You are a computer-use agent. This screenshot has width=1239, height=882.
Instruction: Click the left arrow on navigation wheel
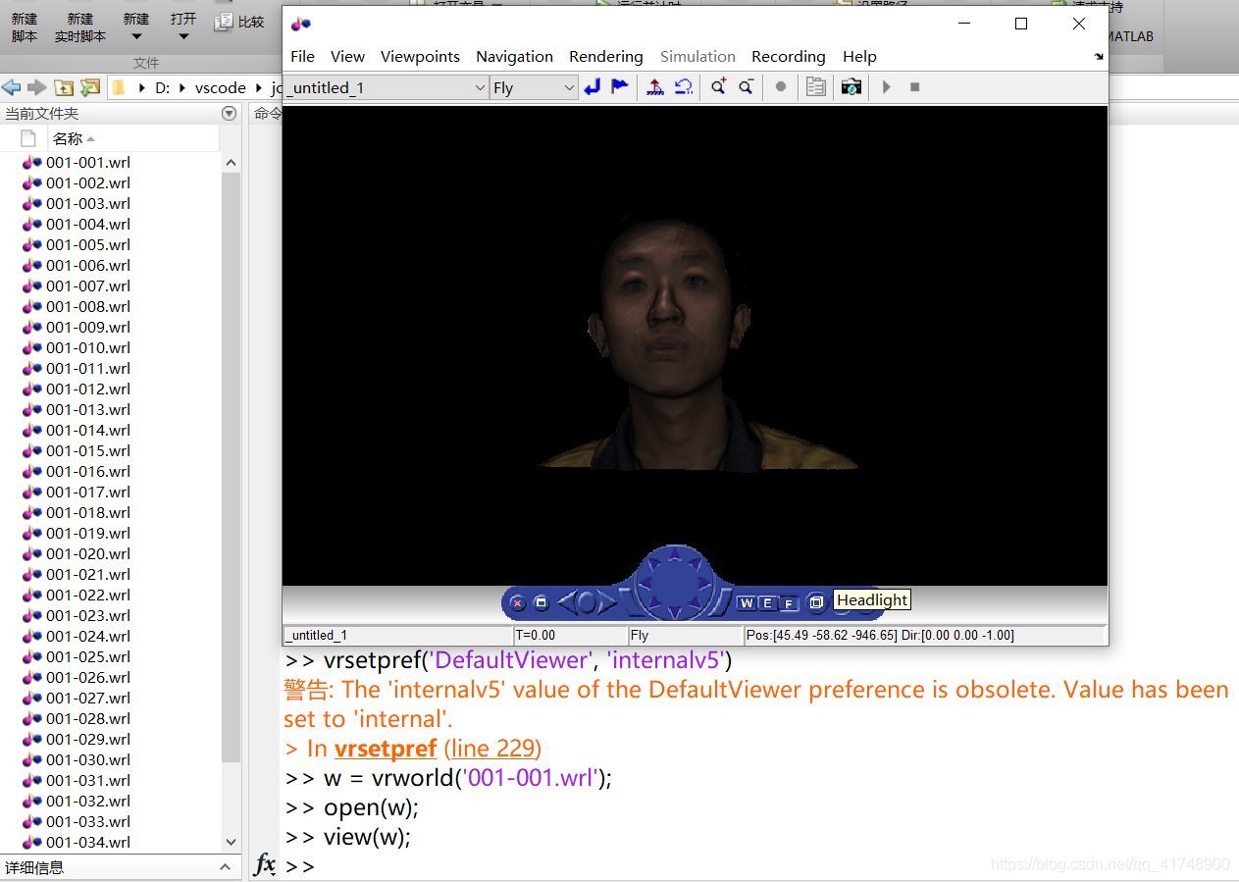(x=645, y=586)
